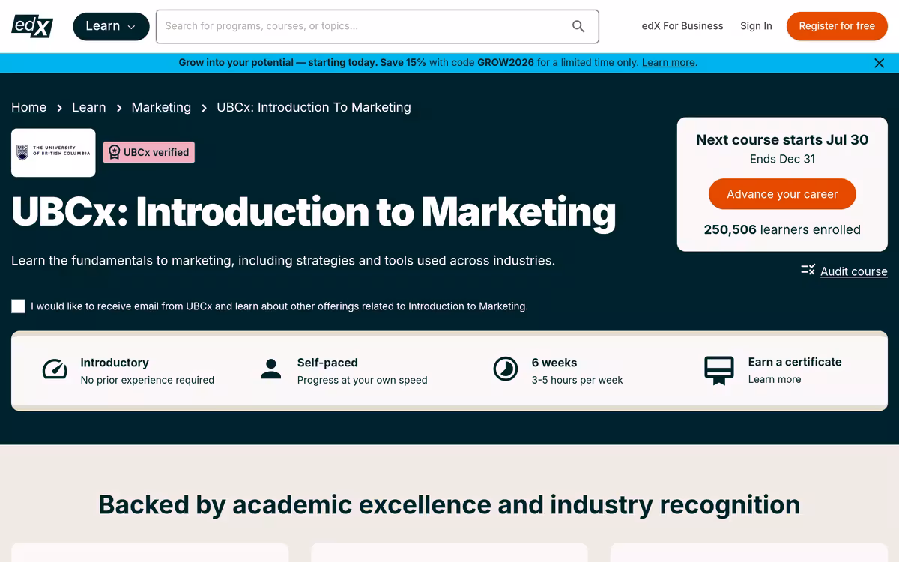Check the receive email from UBCx checkbox
This screenshot has width=899, height=562.
click(18, 306)
